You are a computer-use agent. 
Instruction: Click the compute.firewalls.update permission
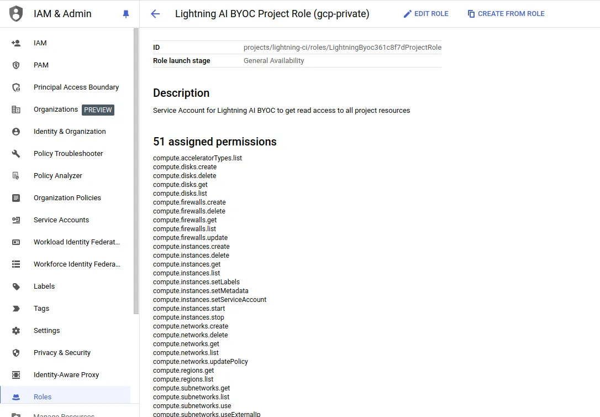(x=190, y=238)
